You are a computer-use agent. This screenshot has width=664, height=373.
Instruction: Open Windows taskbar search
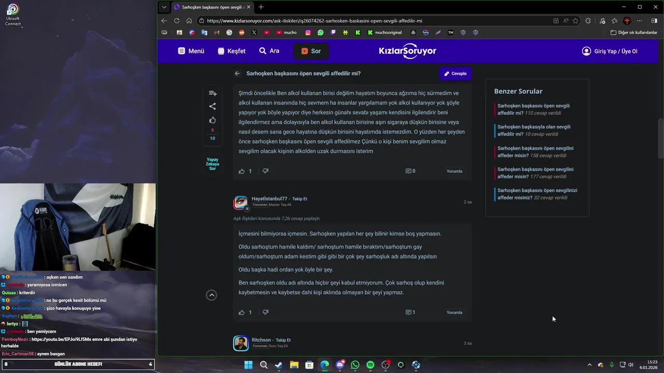(264, 365)
